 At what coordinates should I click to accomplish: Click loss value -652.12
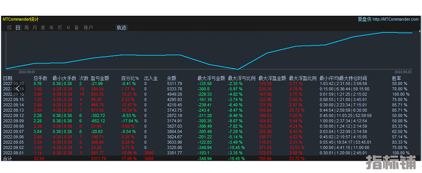click(98, 121)
